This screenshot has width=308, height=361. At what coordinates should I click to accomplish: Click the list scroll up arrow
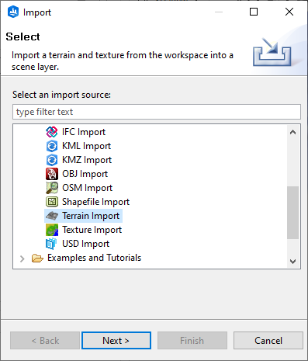pyautogui.click(x=292, y=133)
